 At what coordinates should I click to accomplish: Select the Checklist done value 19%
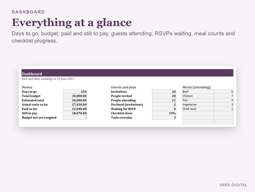coord(164,113)
